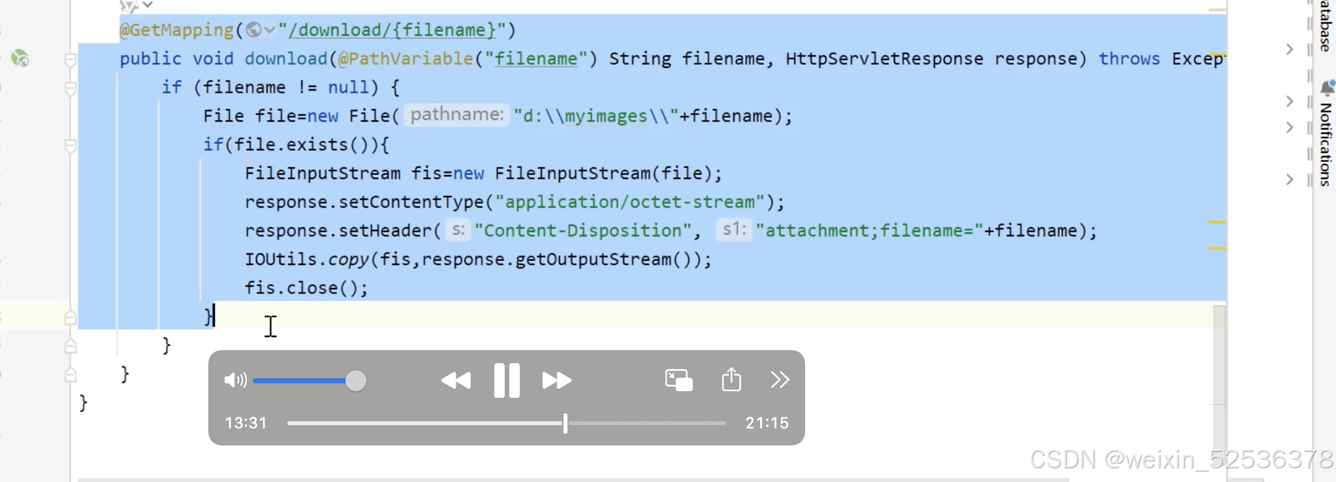Click the "application/octet-stream" string
This screenshot has width=1336, height=482.
click(x=629, y=202)
